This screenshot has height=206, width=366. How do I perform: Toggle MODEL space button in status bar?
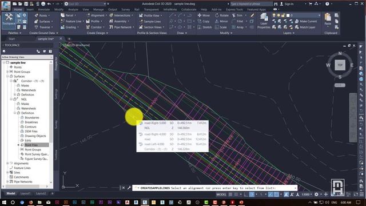[x=221, y=195]
